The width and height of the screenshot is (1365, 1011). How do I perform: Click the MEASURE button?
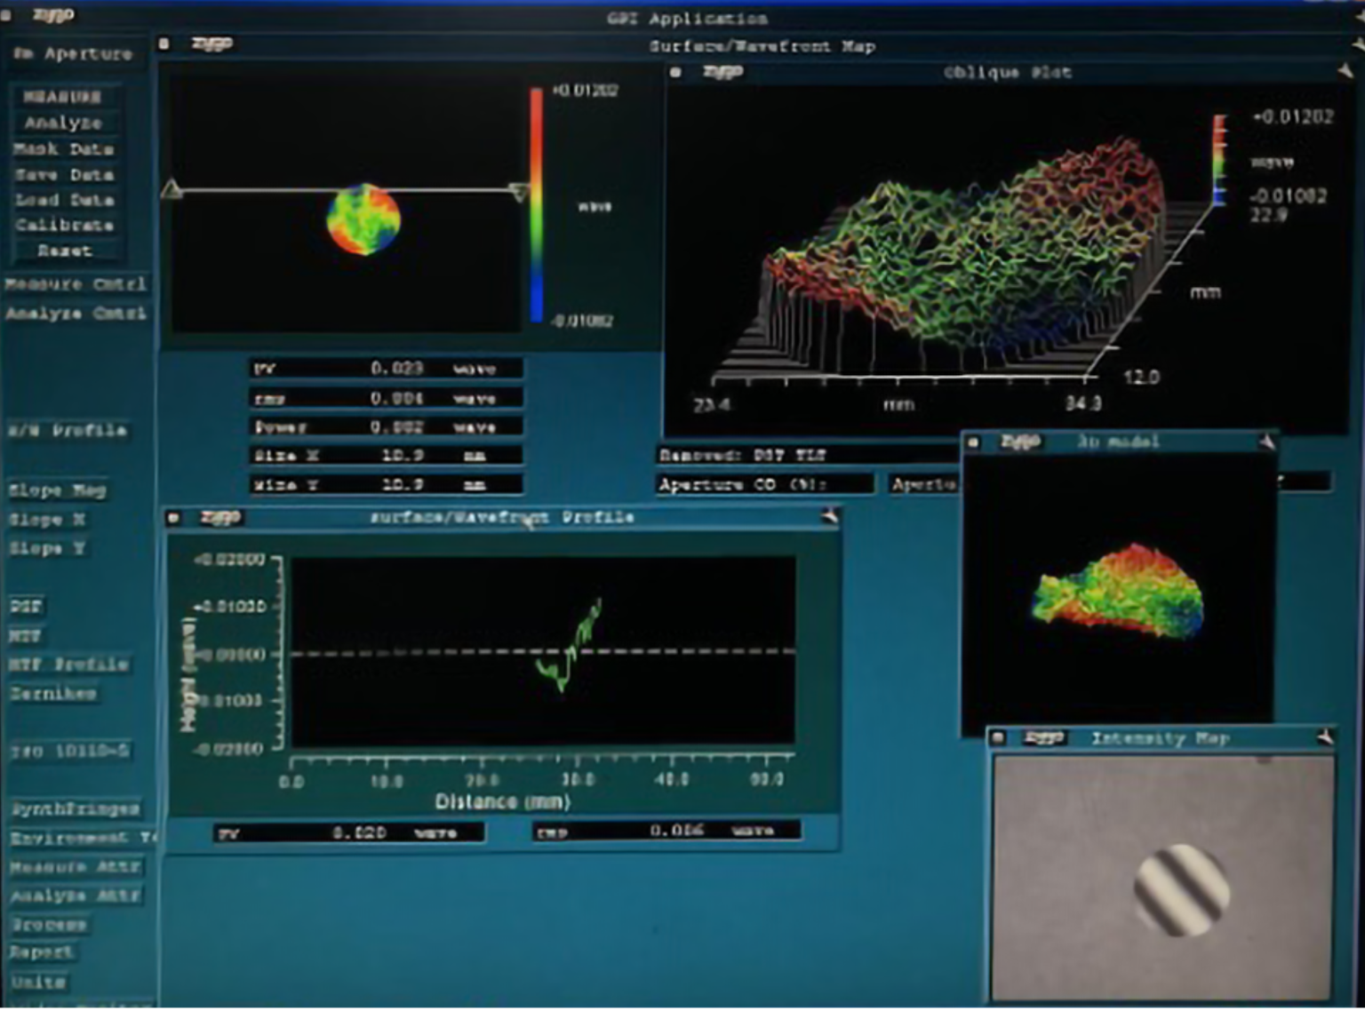(63, 97)
